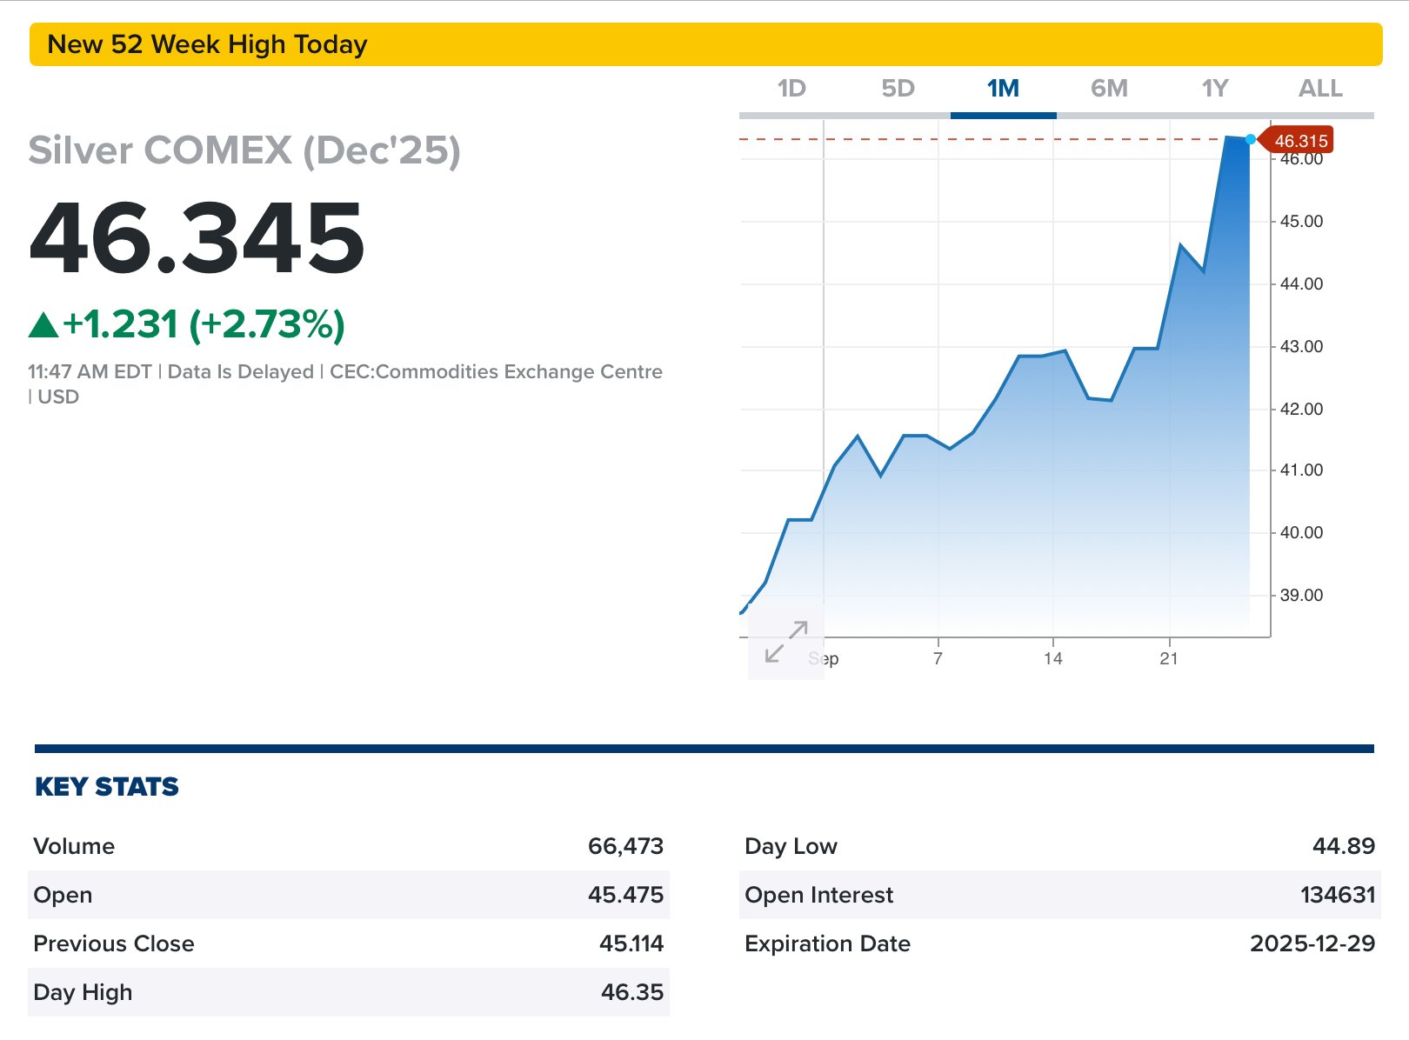Click the 42.00 y-axis label

pyautogui.click(x=1301, y=410)
